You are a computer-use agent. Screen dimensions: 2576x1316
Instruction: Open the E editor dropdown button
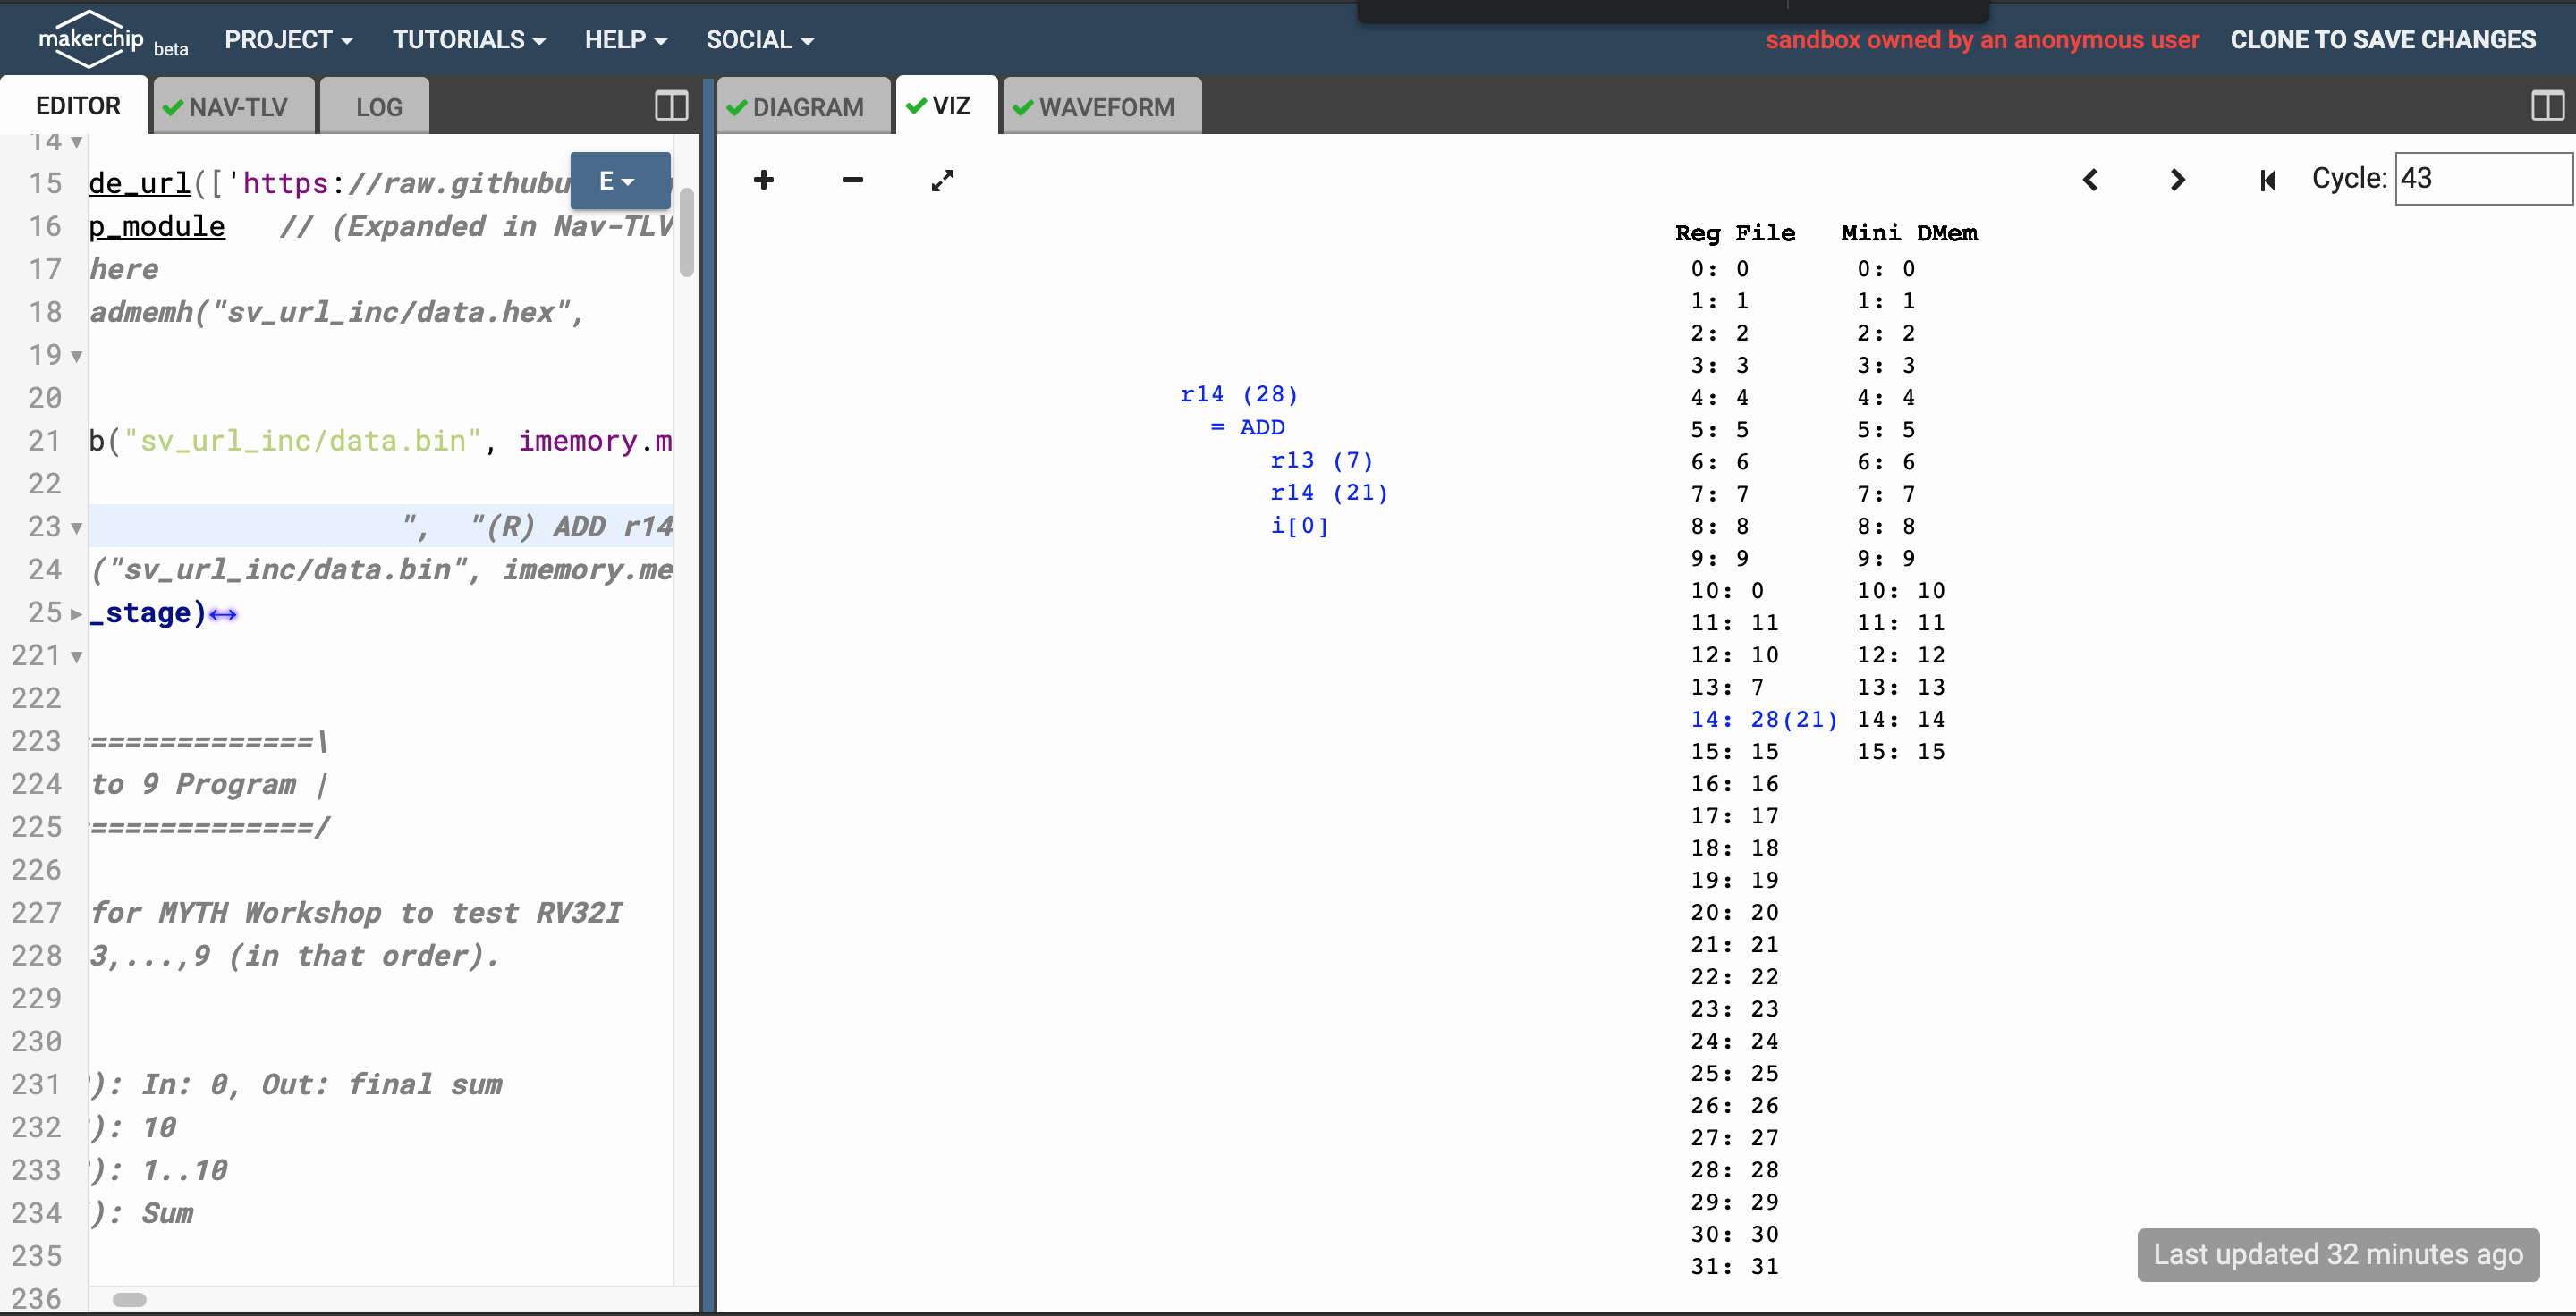(619, 181)
